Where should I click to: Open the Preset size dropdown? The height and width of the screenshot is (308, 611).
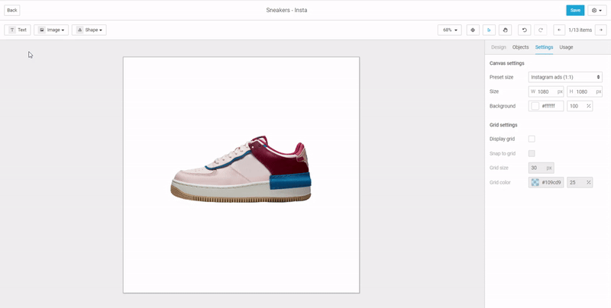[565, 77]
